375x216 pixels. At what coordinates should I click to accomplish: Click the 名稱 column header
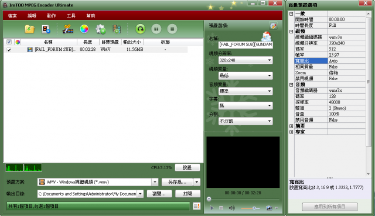click(49, 42)
